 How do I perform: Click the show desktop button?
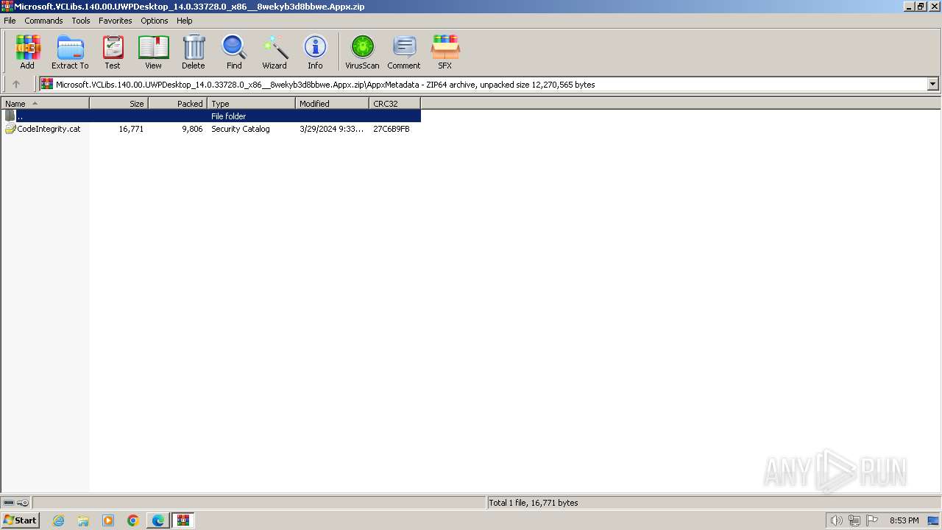pos(934,520)
